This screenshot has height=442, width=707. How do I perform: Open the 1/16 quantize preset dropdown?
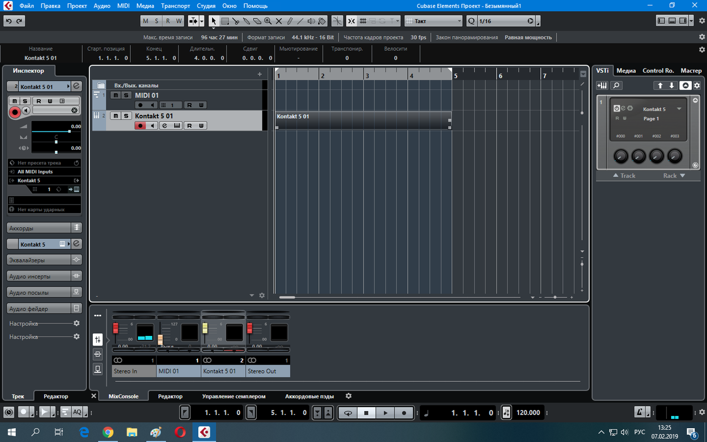pos(506,21)
